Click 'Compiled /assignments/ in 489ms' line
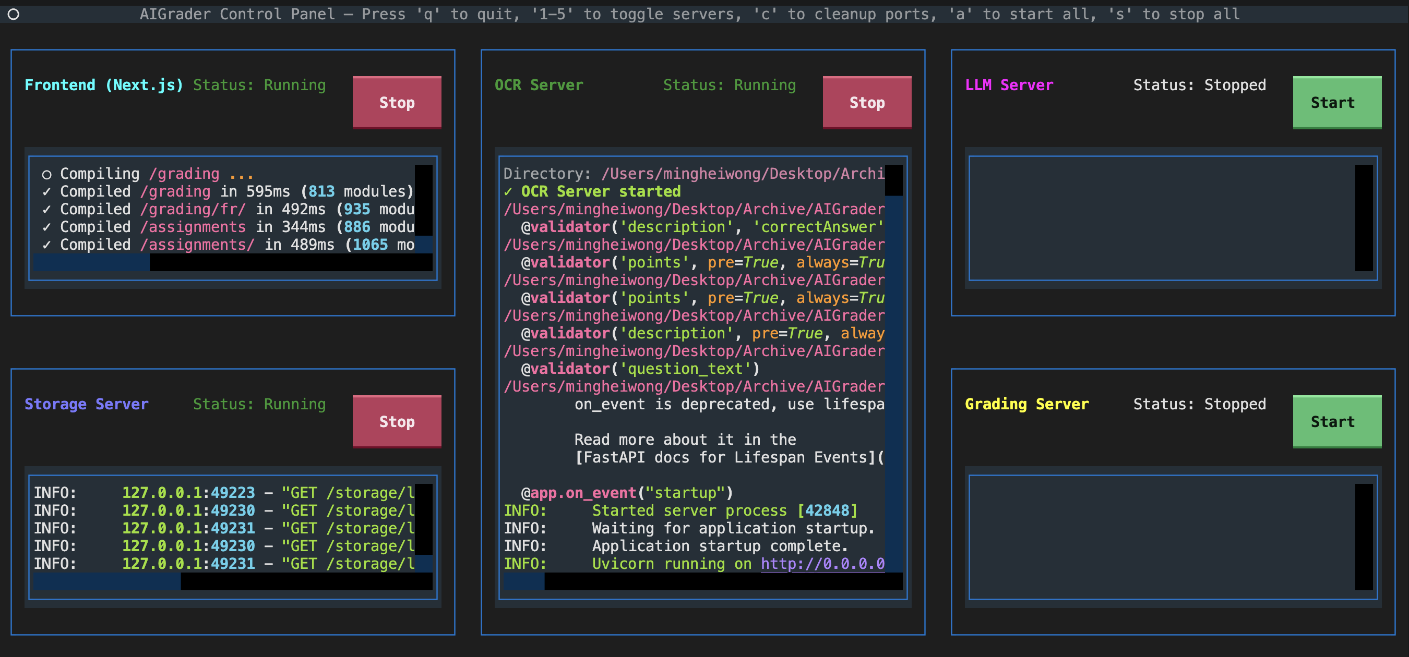The width and height of the screenshot is (1409, 657). tap(228, 245)
